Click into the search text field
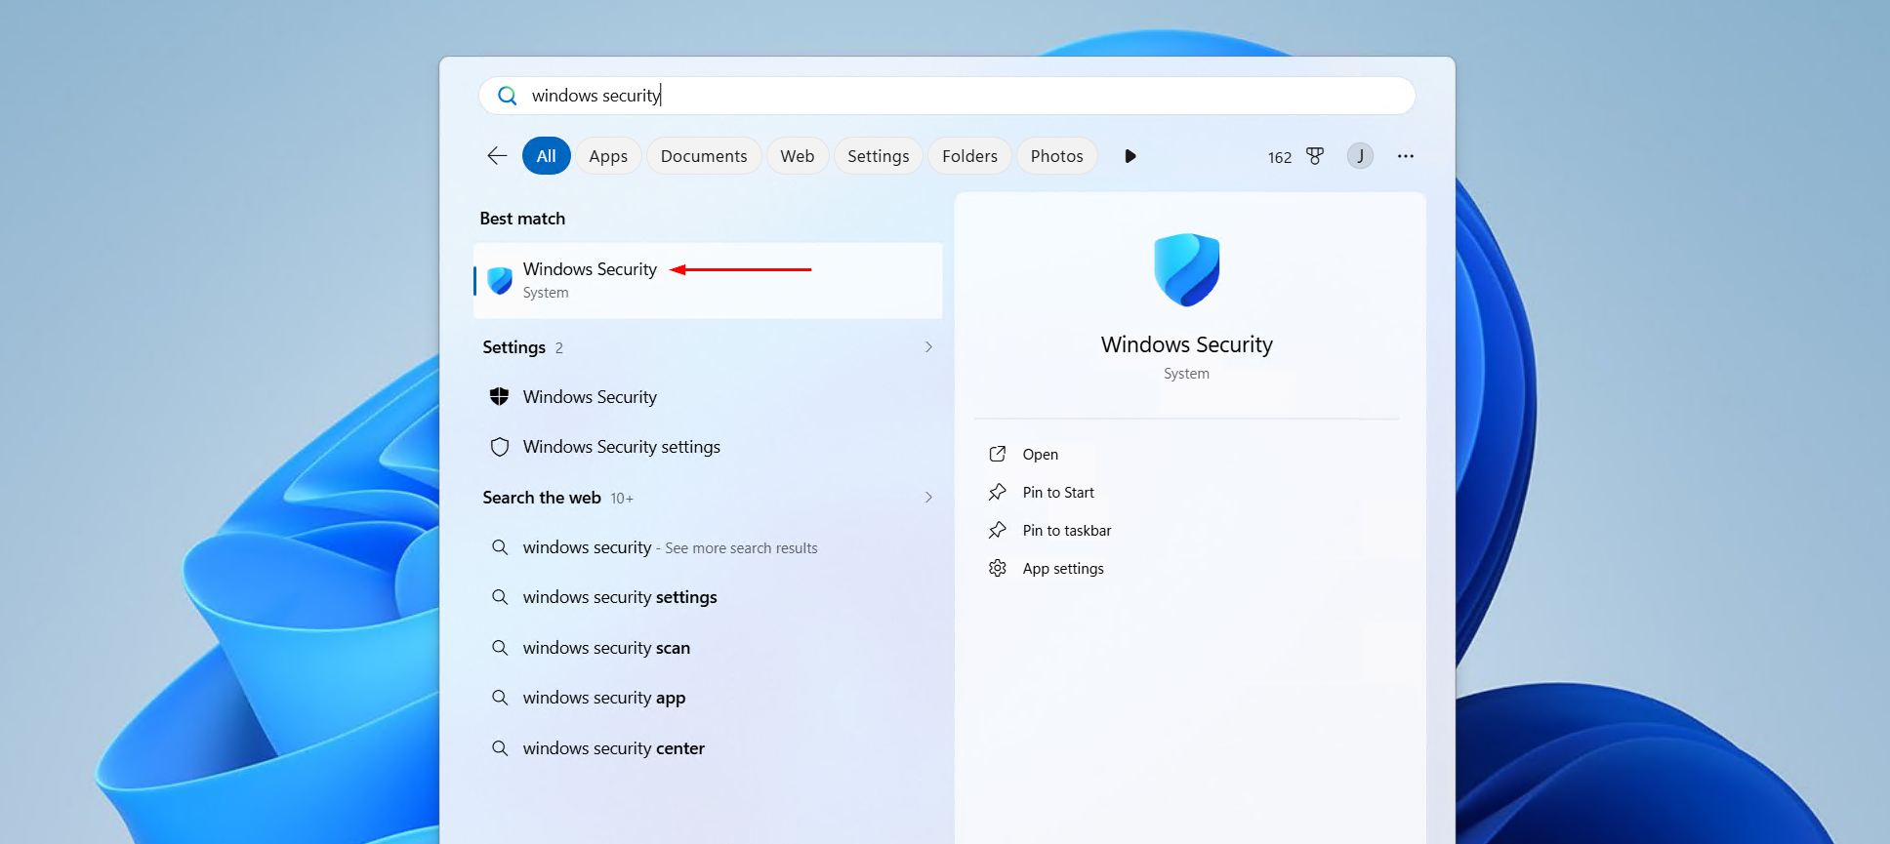 [x=947, y=96]
